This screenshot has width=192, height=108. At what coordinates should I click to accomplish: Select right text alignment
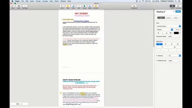pyautogui.click(x=172, y=44)
